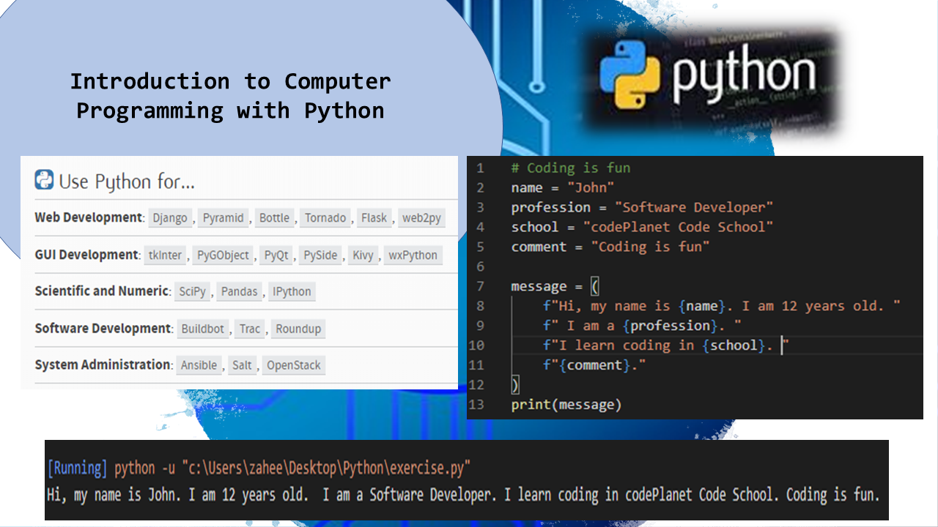
Task: Open the SciPy tag
Action: point(193,291)
